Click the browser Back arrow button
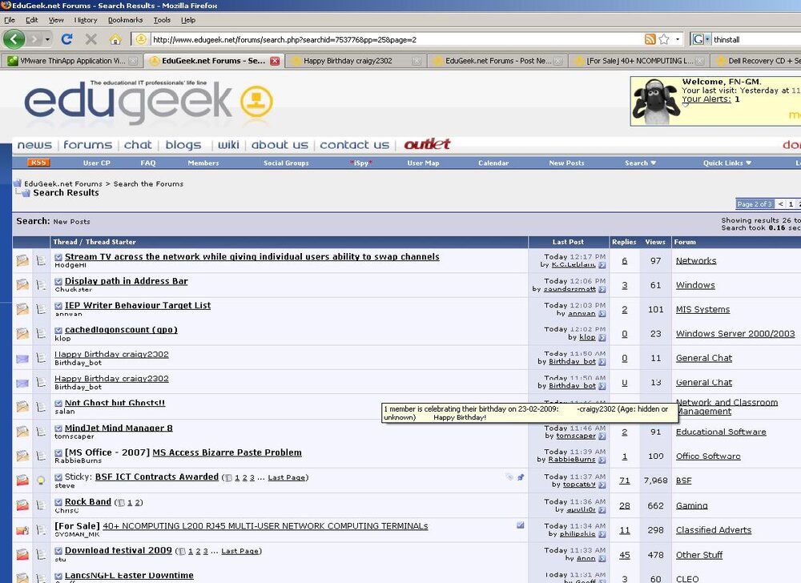Image resolution: width=801 pixels, height=583 pixels. tap(14, 38)
